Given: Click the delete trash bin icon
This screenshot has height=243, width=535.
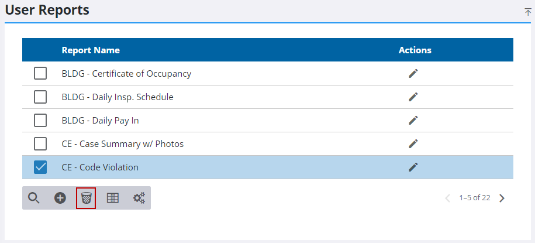Looking at the screenshot, I should (86, 198).
